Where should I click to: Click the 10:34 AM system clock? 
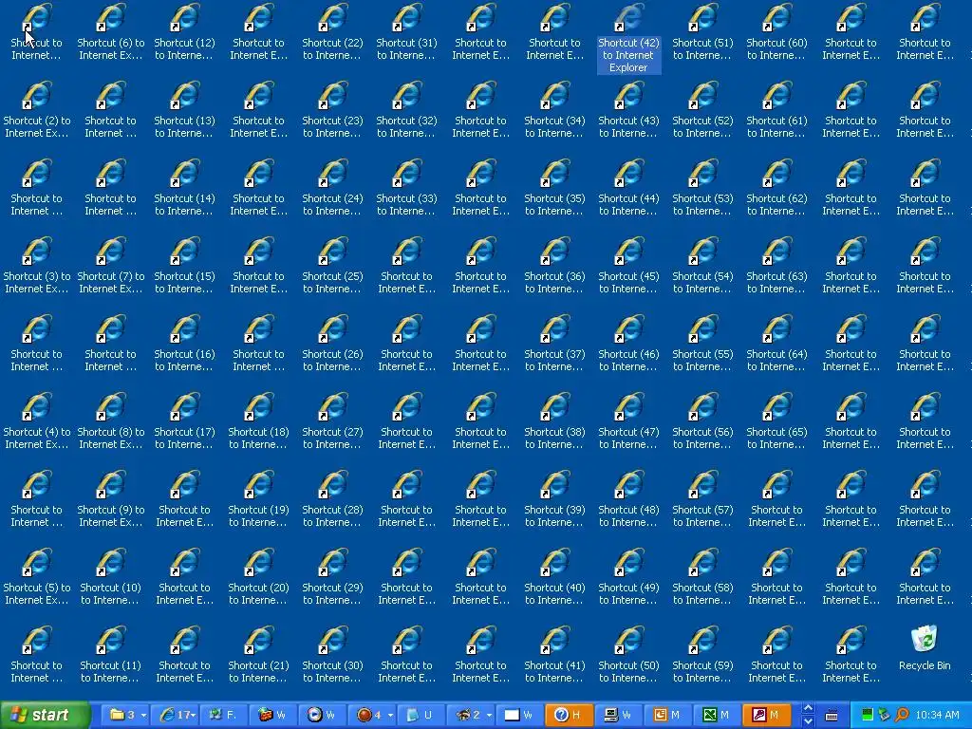tap(937, 715)
